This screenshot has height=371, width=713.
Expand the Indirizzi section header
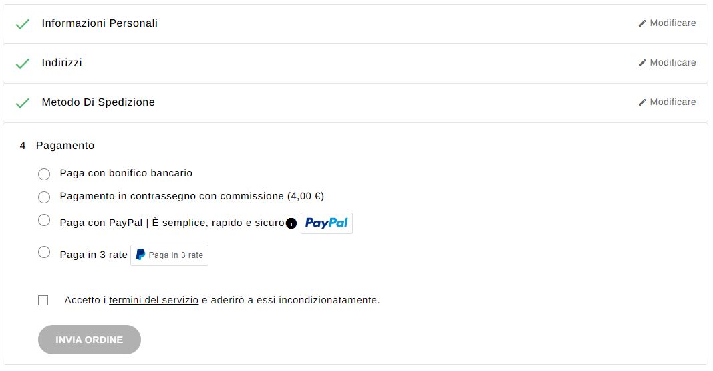pos(62,63)
